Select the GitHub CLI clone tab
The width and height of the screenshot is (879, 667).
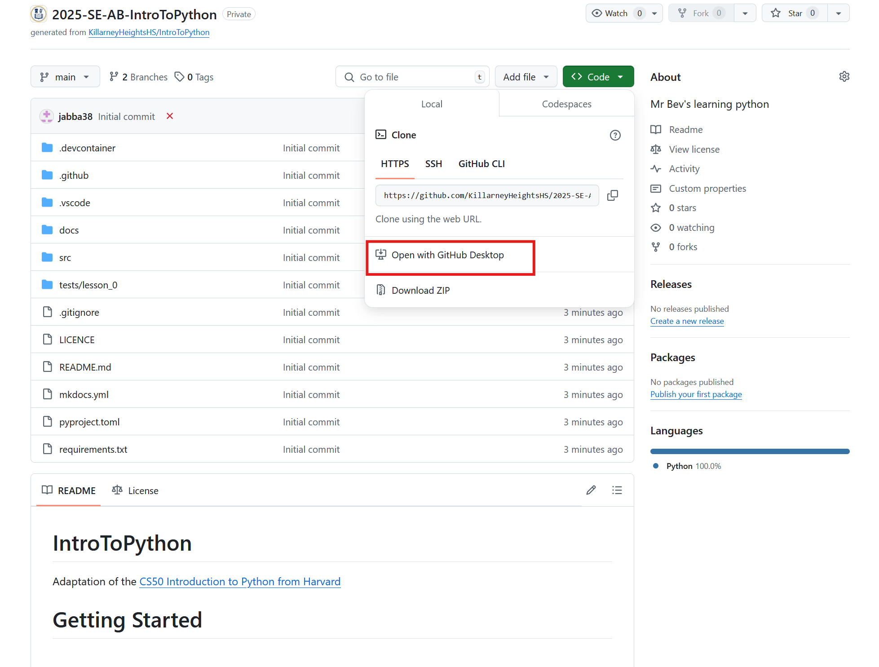(x=481, y=164)
